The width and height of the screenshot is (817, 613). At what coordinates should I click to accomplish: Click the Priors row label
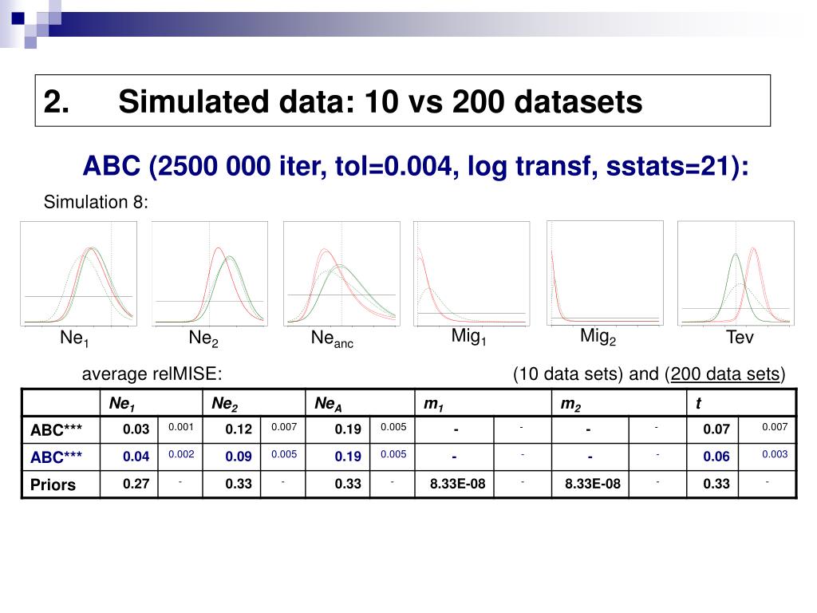(x=53, y=484)
